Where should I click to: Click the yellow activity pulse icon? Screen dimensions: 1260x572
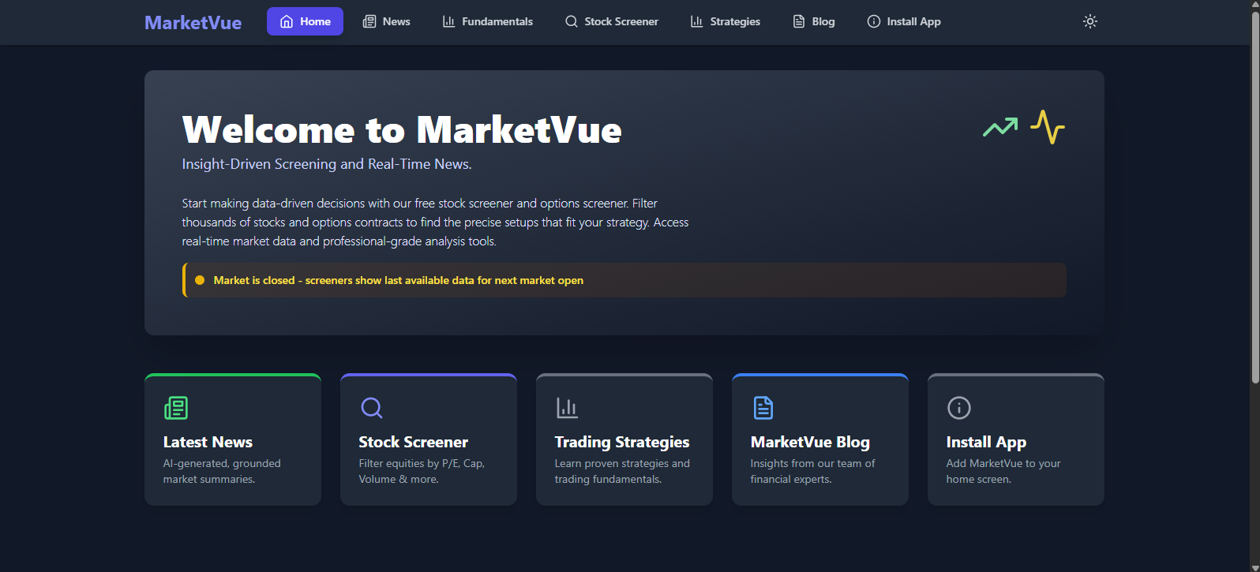1048,127
